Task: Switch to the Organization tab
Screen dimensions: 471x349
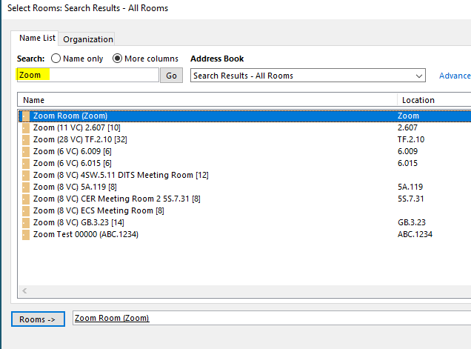Action: coord(87,39)
